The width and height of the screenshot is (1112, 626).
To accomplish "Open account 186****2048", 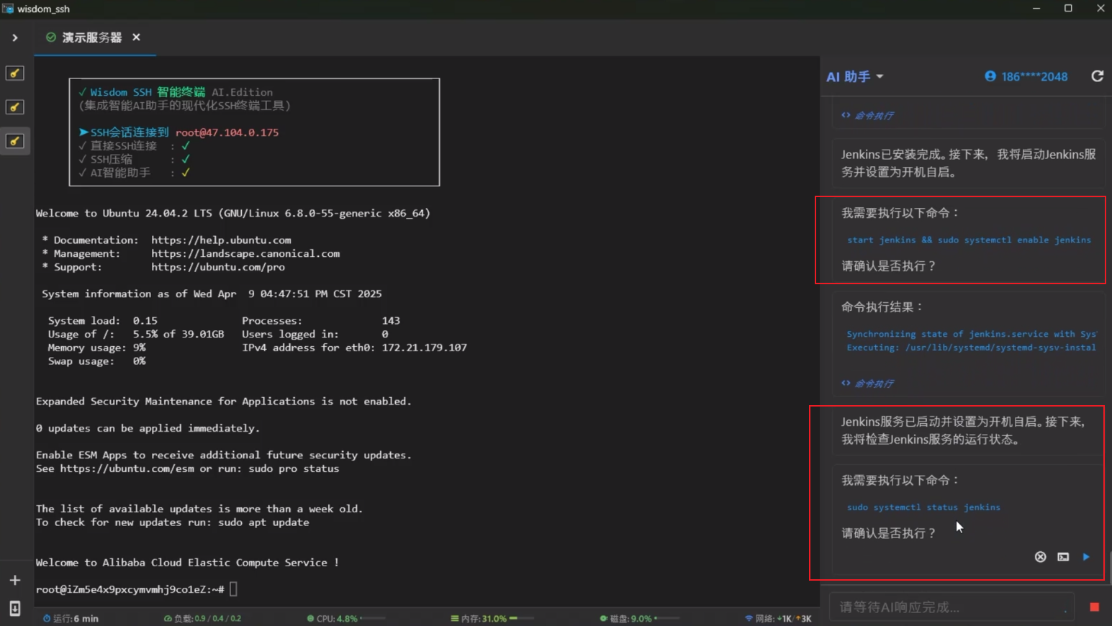I will pyautogui.click(x=1034, y=77).
